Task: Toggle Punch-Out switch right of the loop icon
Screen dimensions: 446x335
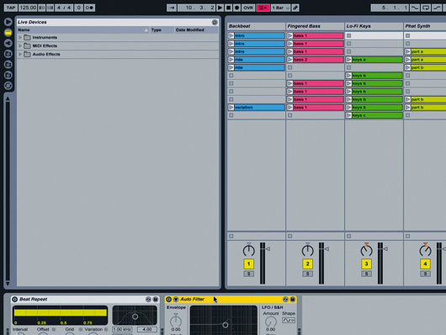Action: coord(437,8)
